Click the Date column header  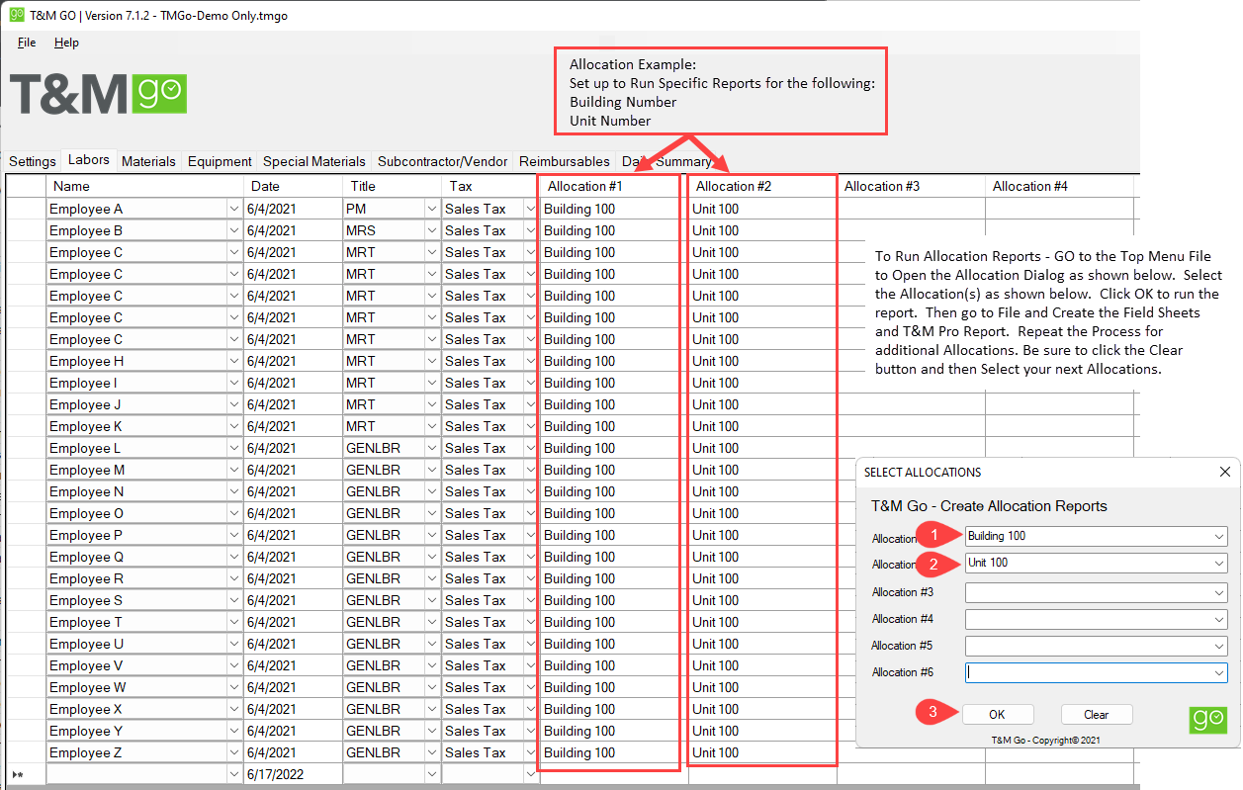(x=293, y=186)
